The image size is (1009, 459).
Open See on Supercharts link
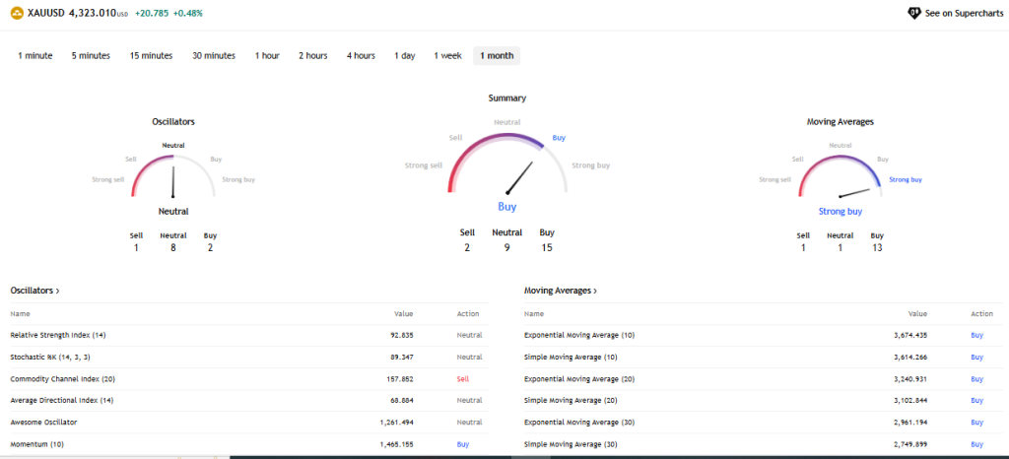[955, 12]
